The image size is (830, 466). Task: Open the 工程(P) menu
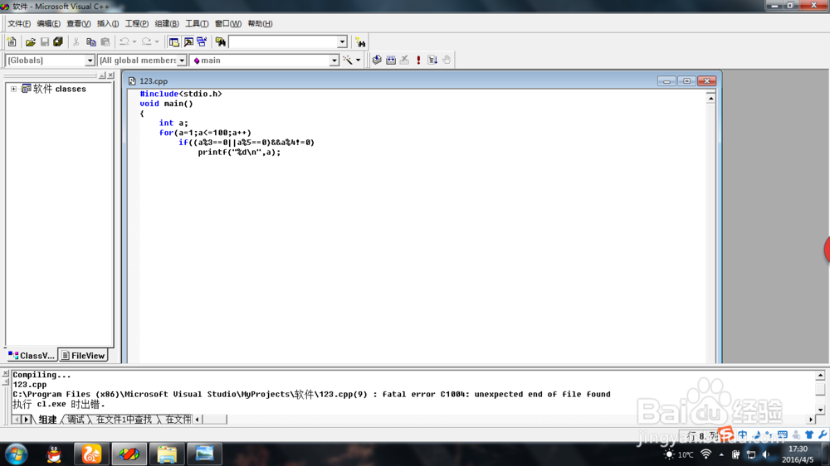pyautogui.click(x=137, y=23)
